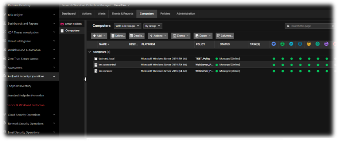Click the Events toolbar button

(x=181, y=36)
